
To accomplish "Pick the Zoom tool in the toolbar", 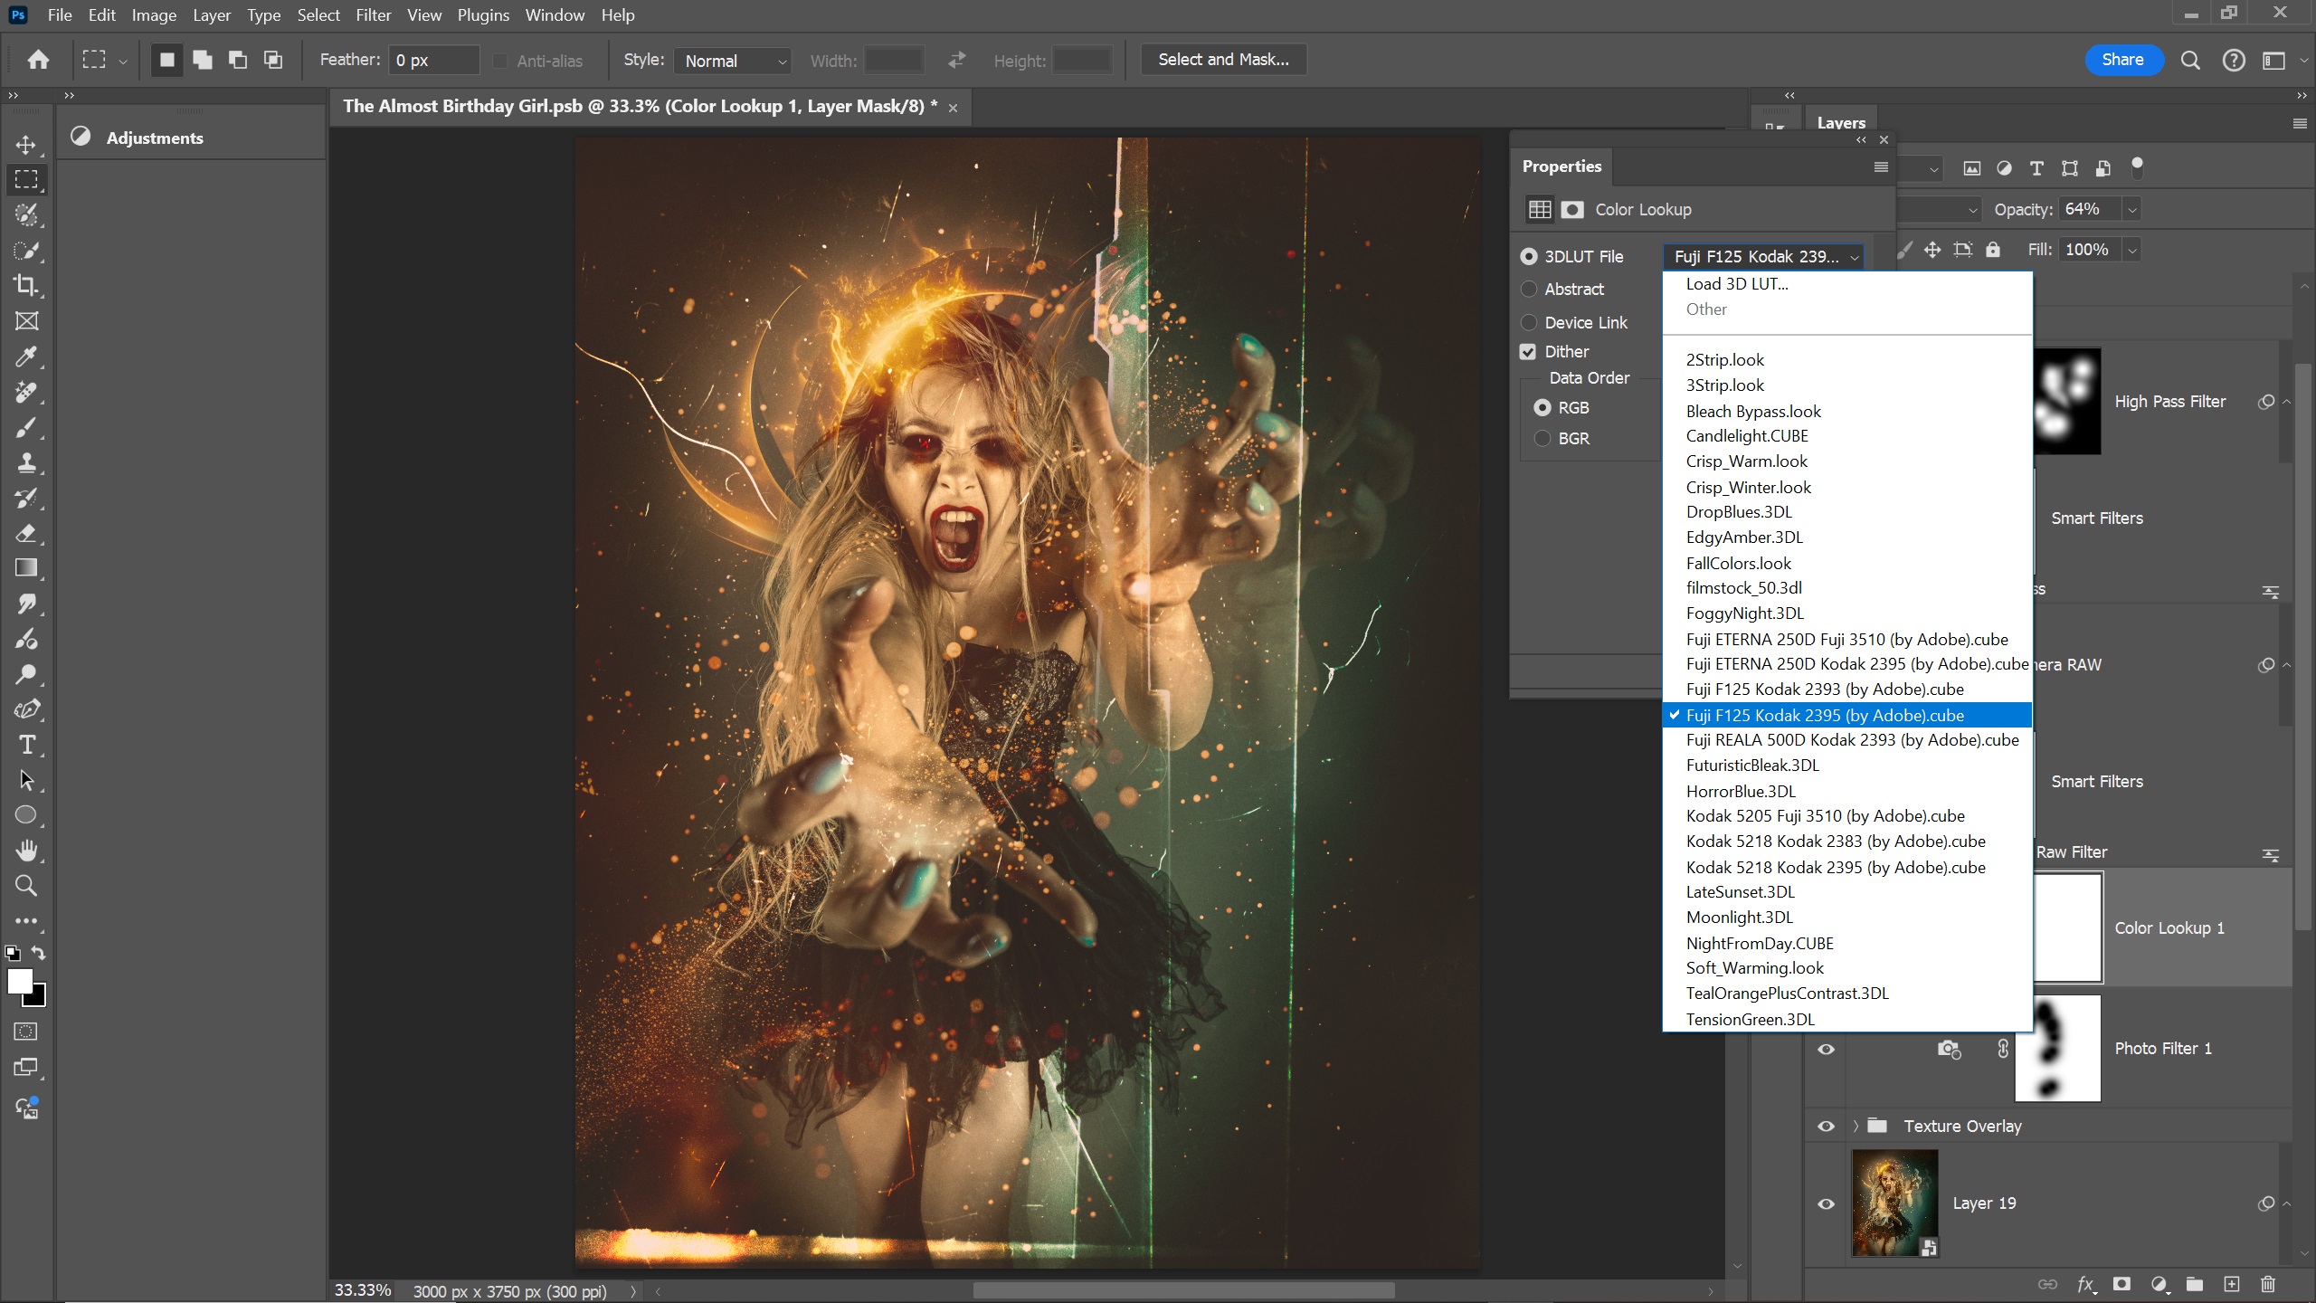I will point(26,886).
